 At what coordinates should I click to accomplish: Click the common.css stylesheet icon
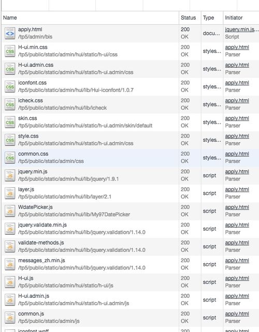[10, 158]
